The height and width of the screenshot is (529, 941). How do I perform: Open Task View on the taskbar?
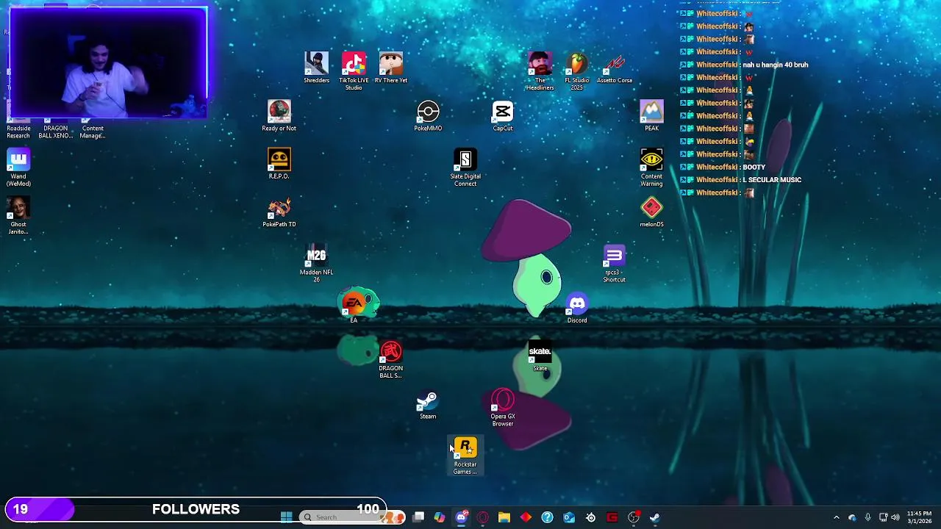pyautogui.click(x=418, y=517)
